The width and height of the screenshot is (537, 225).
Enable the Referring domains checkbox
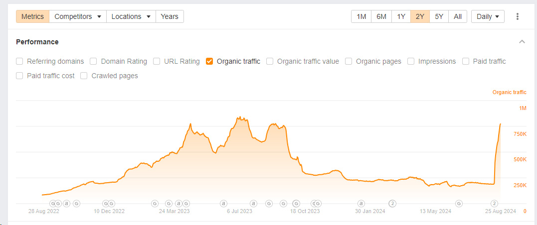[20, 62]
